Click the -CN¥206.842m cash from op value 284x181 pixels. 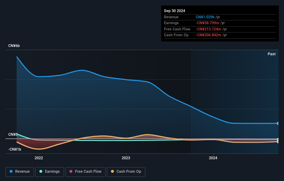(x=209, y=35)
